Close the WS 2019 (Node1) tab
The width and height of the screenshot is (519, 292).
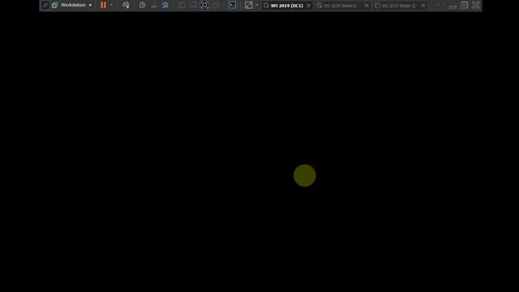point(366,6)
